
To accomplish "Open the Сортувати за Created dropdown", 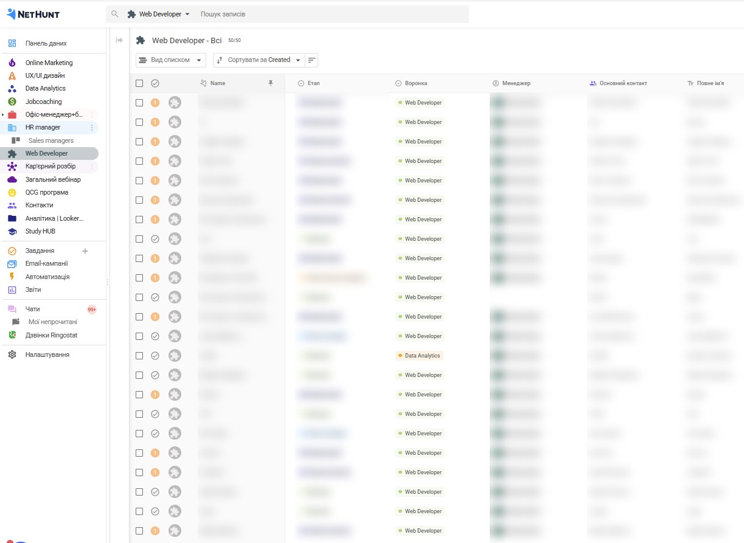I will [259, 60].
